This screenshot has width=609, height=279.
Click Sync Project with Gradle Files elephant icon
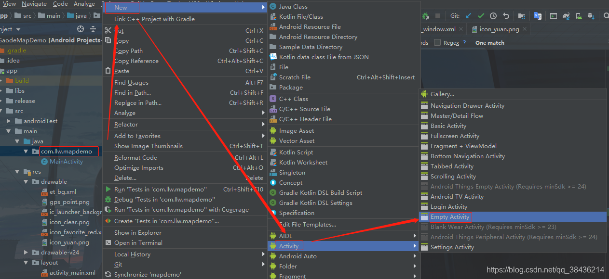point(567,16)
